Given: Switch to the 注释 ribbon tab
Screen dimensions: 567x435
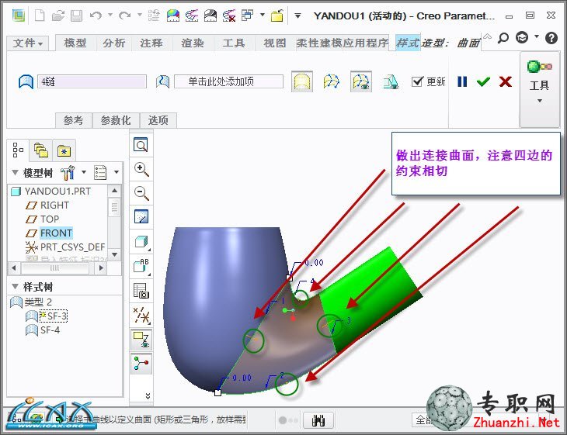Looking at the screenshot, I should pos(151,43).
